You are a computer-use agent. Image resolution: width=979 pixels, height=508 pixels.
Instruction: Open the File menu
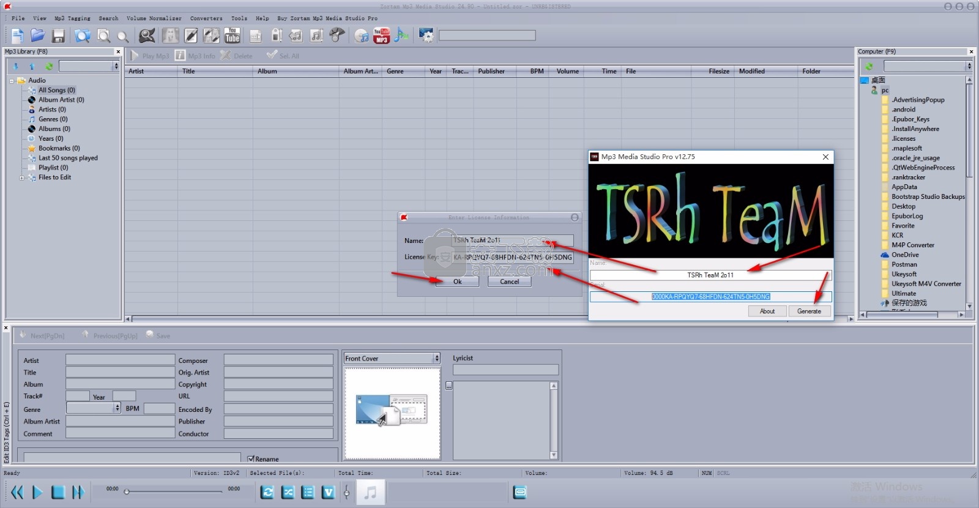tap(18, 18)
